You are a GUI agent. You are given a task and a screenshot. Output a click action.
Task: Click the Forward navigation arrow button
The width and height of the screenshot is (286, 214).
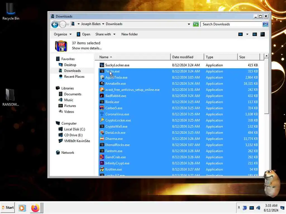click(x=63, y=24)
